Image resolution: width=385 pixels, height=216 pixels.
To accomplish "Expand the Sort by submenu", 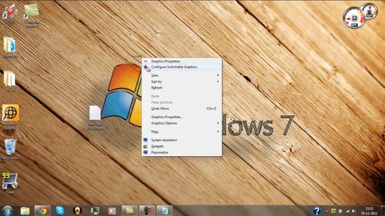I will click(x=182, y=82).
